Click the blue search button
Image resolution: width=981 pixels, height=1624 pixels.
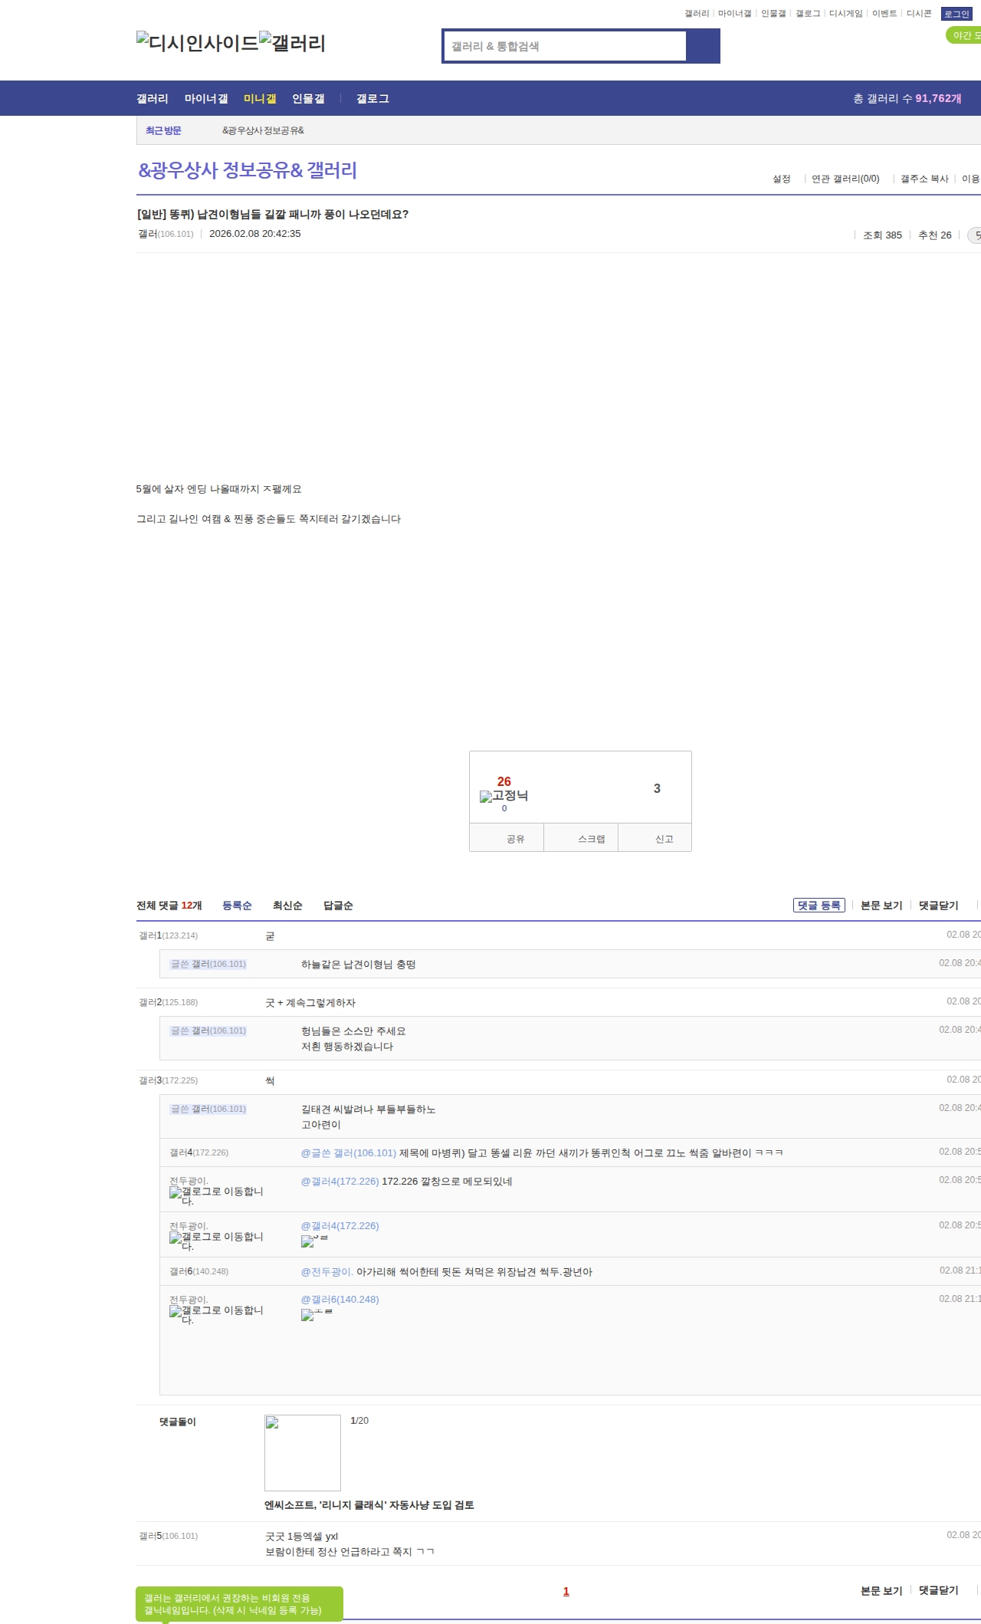tap(703, 46)
